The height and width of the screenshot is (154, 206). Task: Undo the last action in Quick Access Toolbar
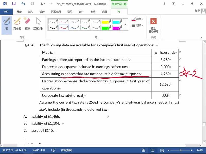tap(23, 4)
